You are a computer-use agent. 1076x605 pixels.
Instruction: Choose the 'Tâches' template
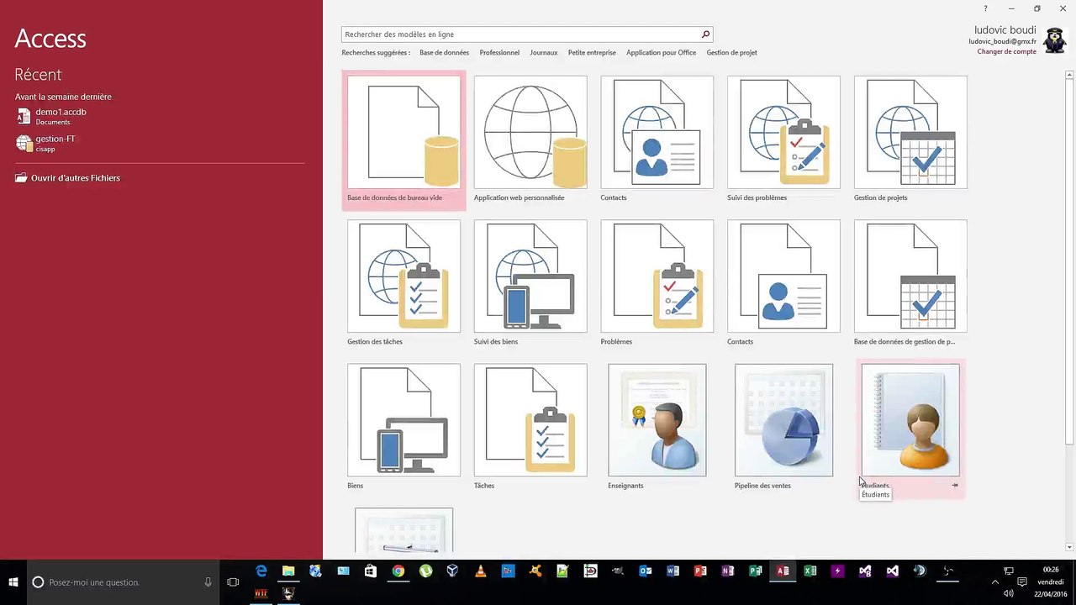pos(530,427)
